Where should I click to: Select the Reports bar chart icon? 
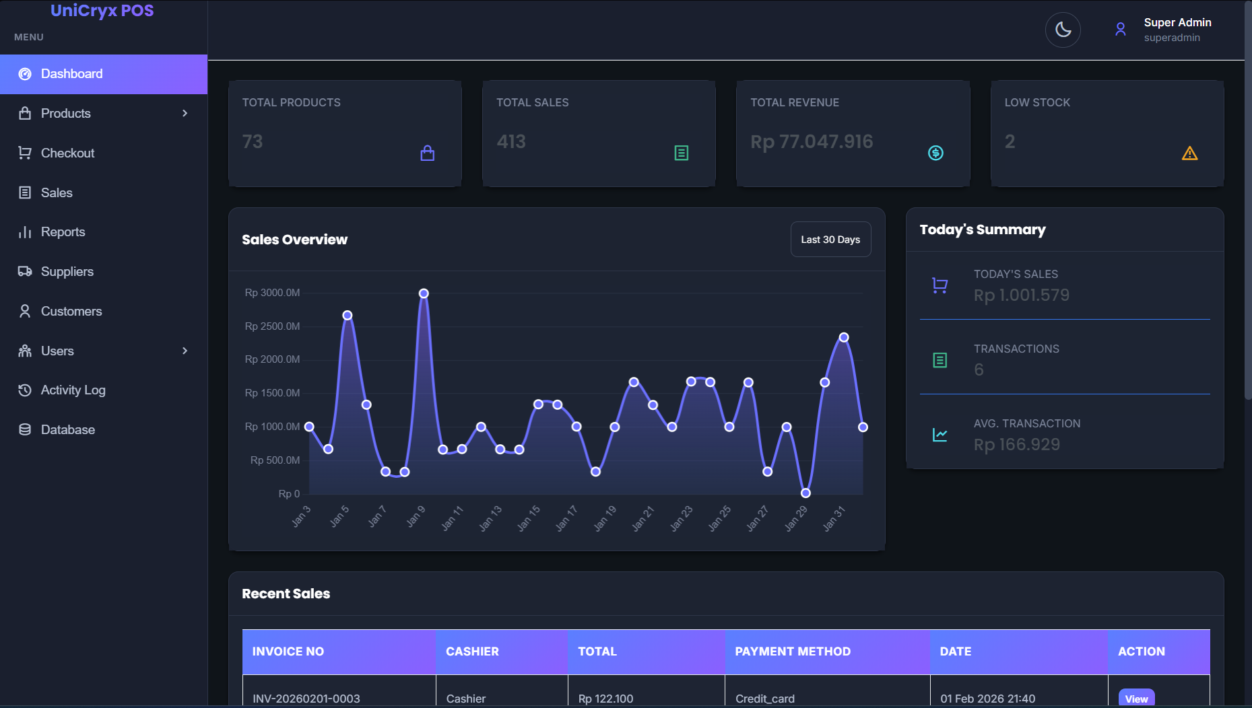pos(25,232)
